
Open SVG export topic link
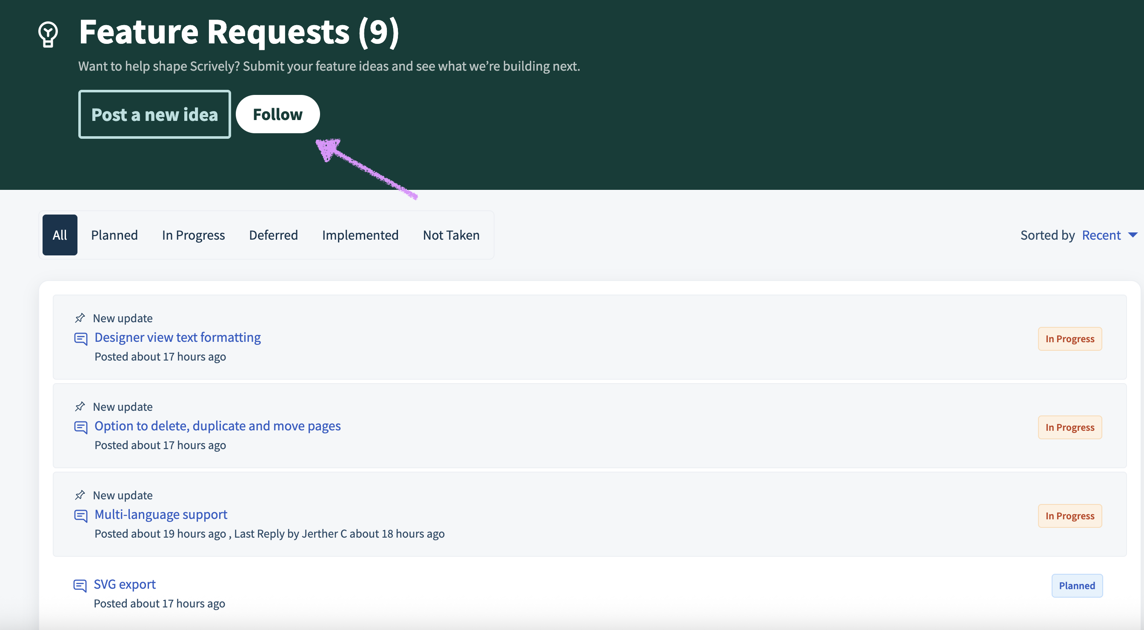pos(124,584)
